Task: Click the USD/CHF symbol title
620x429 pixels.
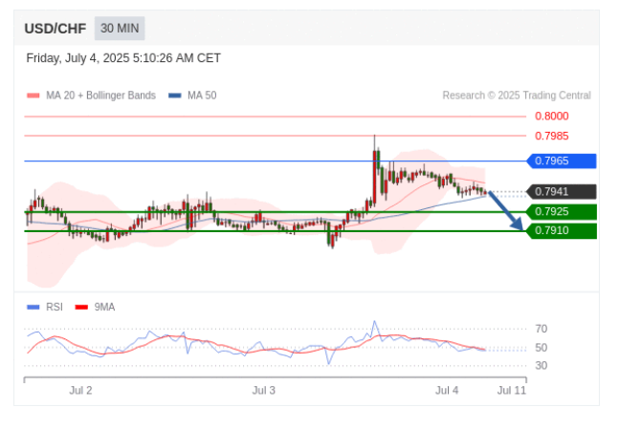Action: point(56,29)
